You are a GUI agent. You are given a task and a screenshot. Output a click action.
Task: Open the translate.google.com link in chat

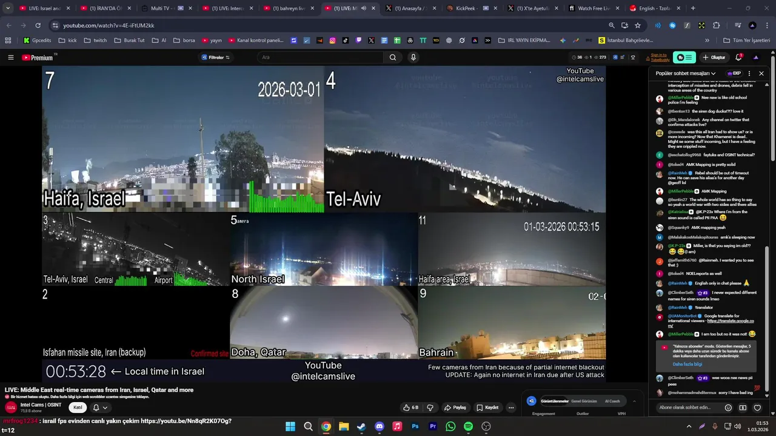click(x=711, y=323)
